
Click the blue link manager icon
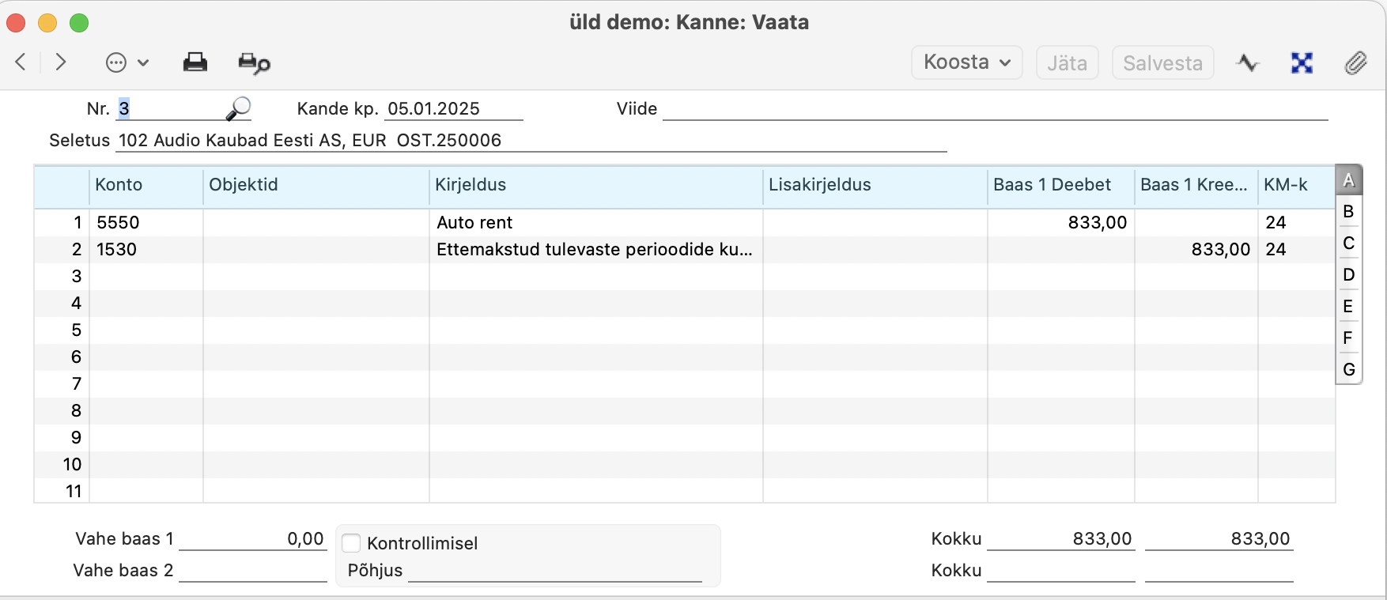[x=1302, y=62]
